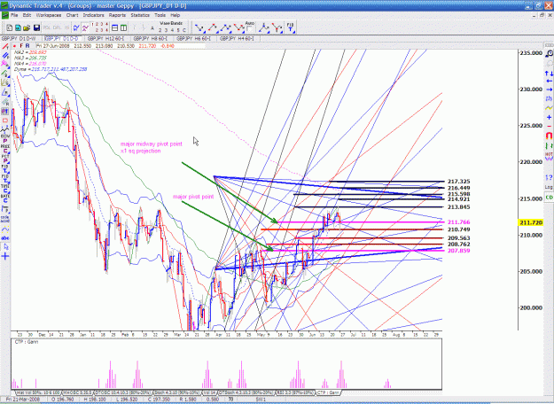Switch to the GBPJPY H8 60-I chart tab
Viewport: 554px width, 404px height.
pyautogui.click(x=151, y=38)
